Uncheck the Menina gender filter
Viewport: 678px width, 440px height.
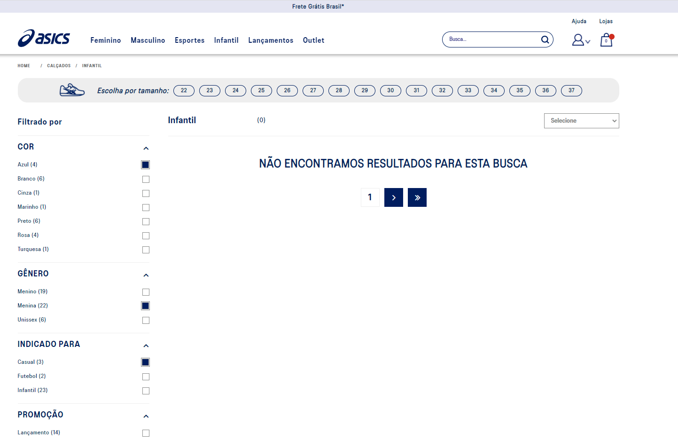[x=146, y=306]
